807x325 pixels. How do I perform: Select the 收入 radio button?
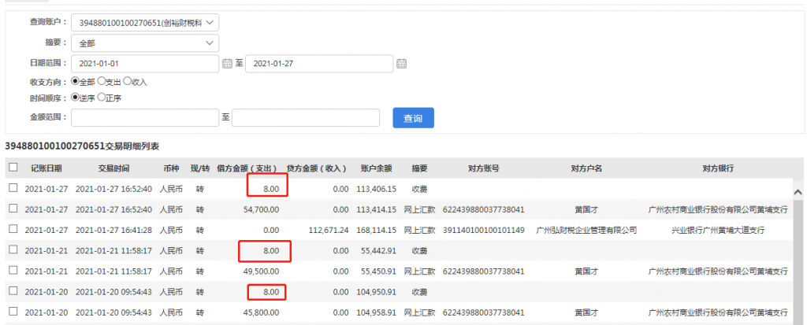click(x=128, y=81)
